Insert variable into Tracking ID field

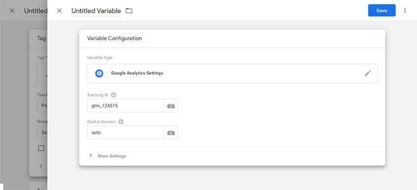click(x=171, y=106)
